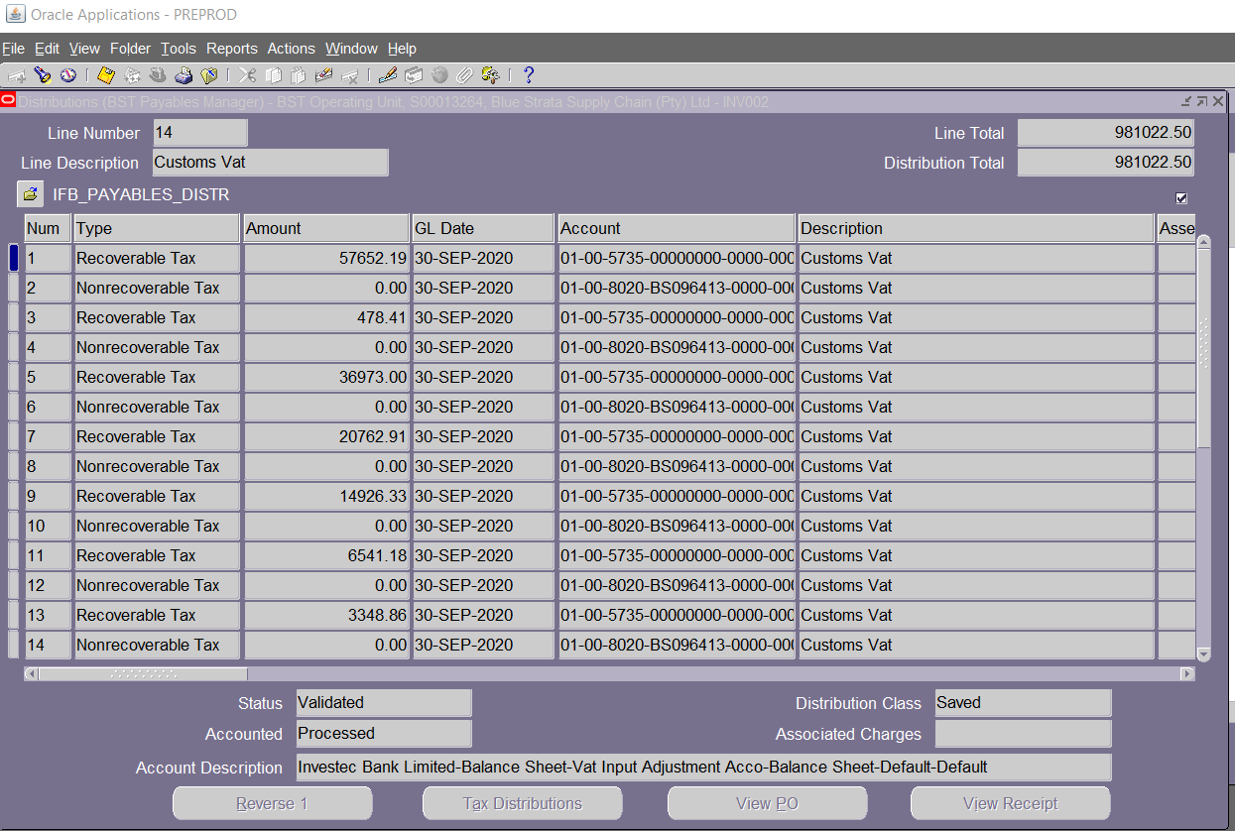The image size is (1235, 831).
Task: Click the Zoom toolbar icon
Action: click(x=414, y=75)
